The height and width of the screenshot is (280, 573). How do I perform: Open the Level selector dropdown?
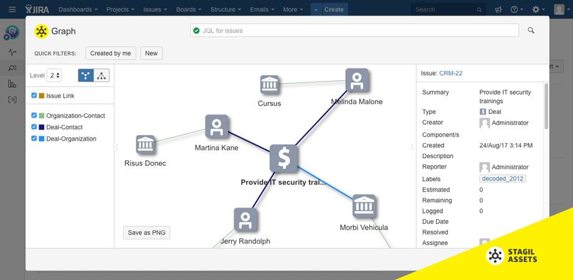pyautogui.click(x=54, y=75)
